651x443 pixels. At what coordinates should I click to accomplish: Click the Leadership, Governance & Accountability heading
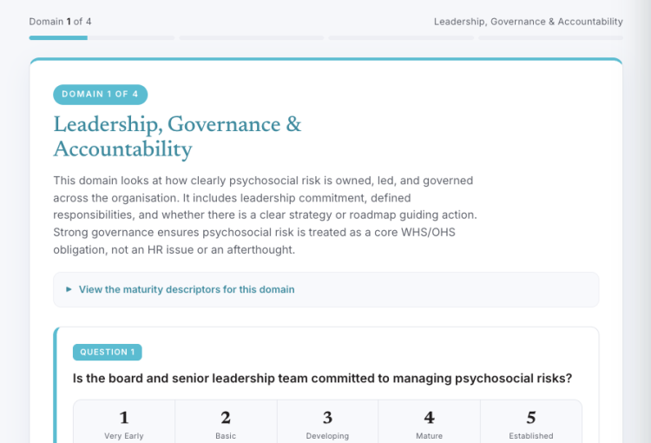point(177,136)
